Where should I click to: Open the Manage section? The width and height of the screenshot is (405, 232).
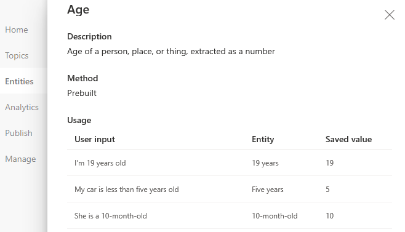tap(20, 159)
